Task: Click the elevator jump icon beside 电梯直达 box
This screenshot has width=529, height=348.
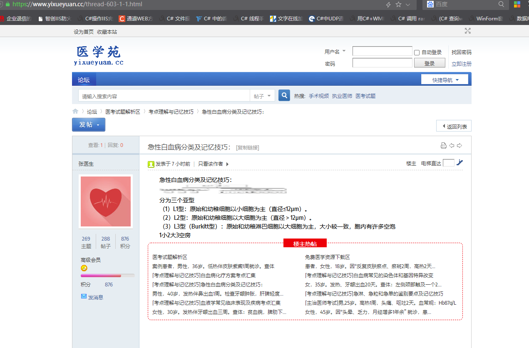Action: click(x=459, y=163)
